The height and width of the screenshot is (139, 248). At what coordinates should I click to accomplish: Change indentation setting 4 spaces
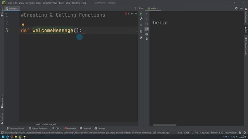204,132
